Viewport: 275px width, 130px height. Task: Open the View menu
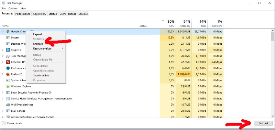click(x=23, y=8)
